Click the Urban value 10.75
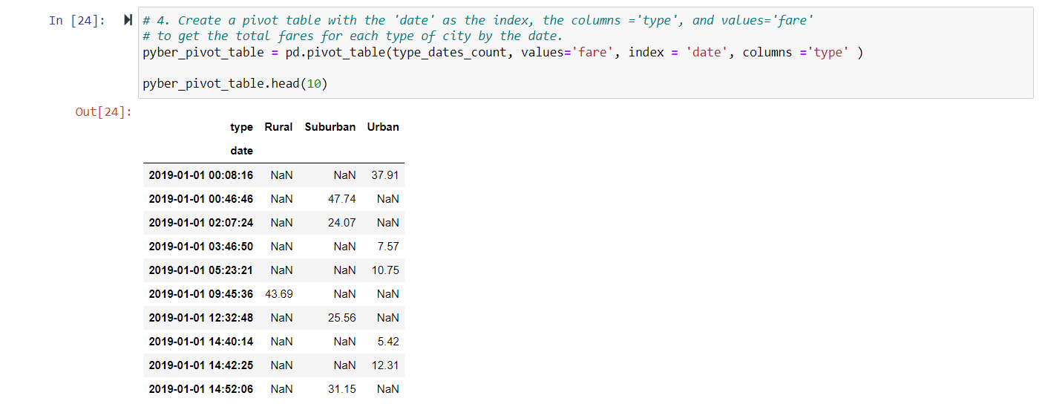Image resolution: width=1048 pixels, height=407 pixels. tap(385, 270)
